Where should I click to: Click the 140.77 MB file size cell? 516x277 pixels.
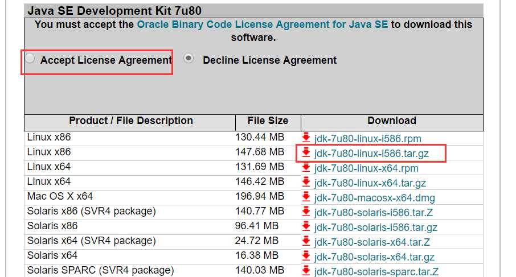click(x=259, y=211)
